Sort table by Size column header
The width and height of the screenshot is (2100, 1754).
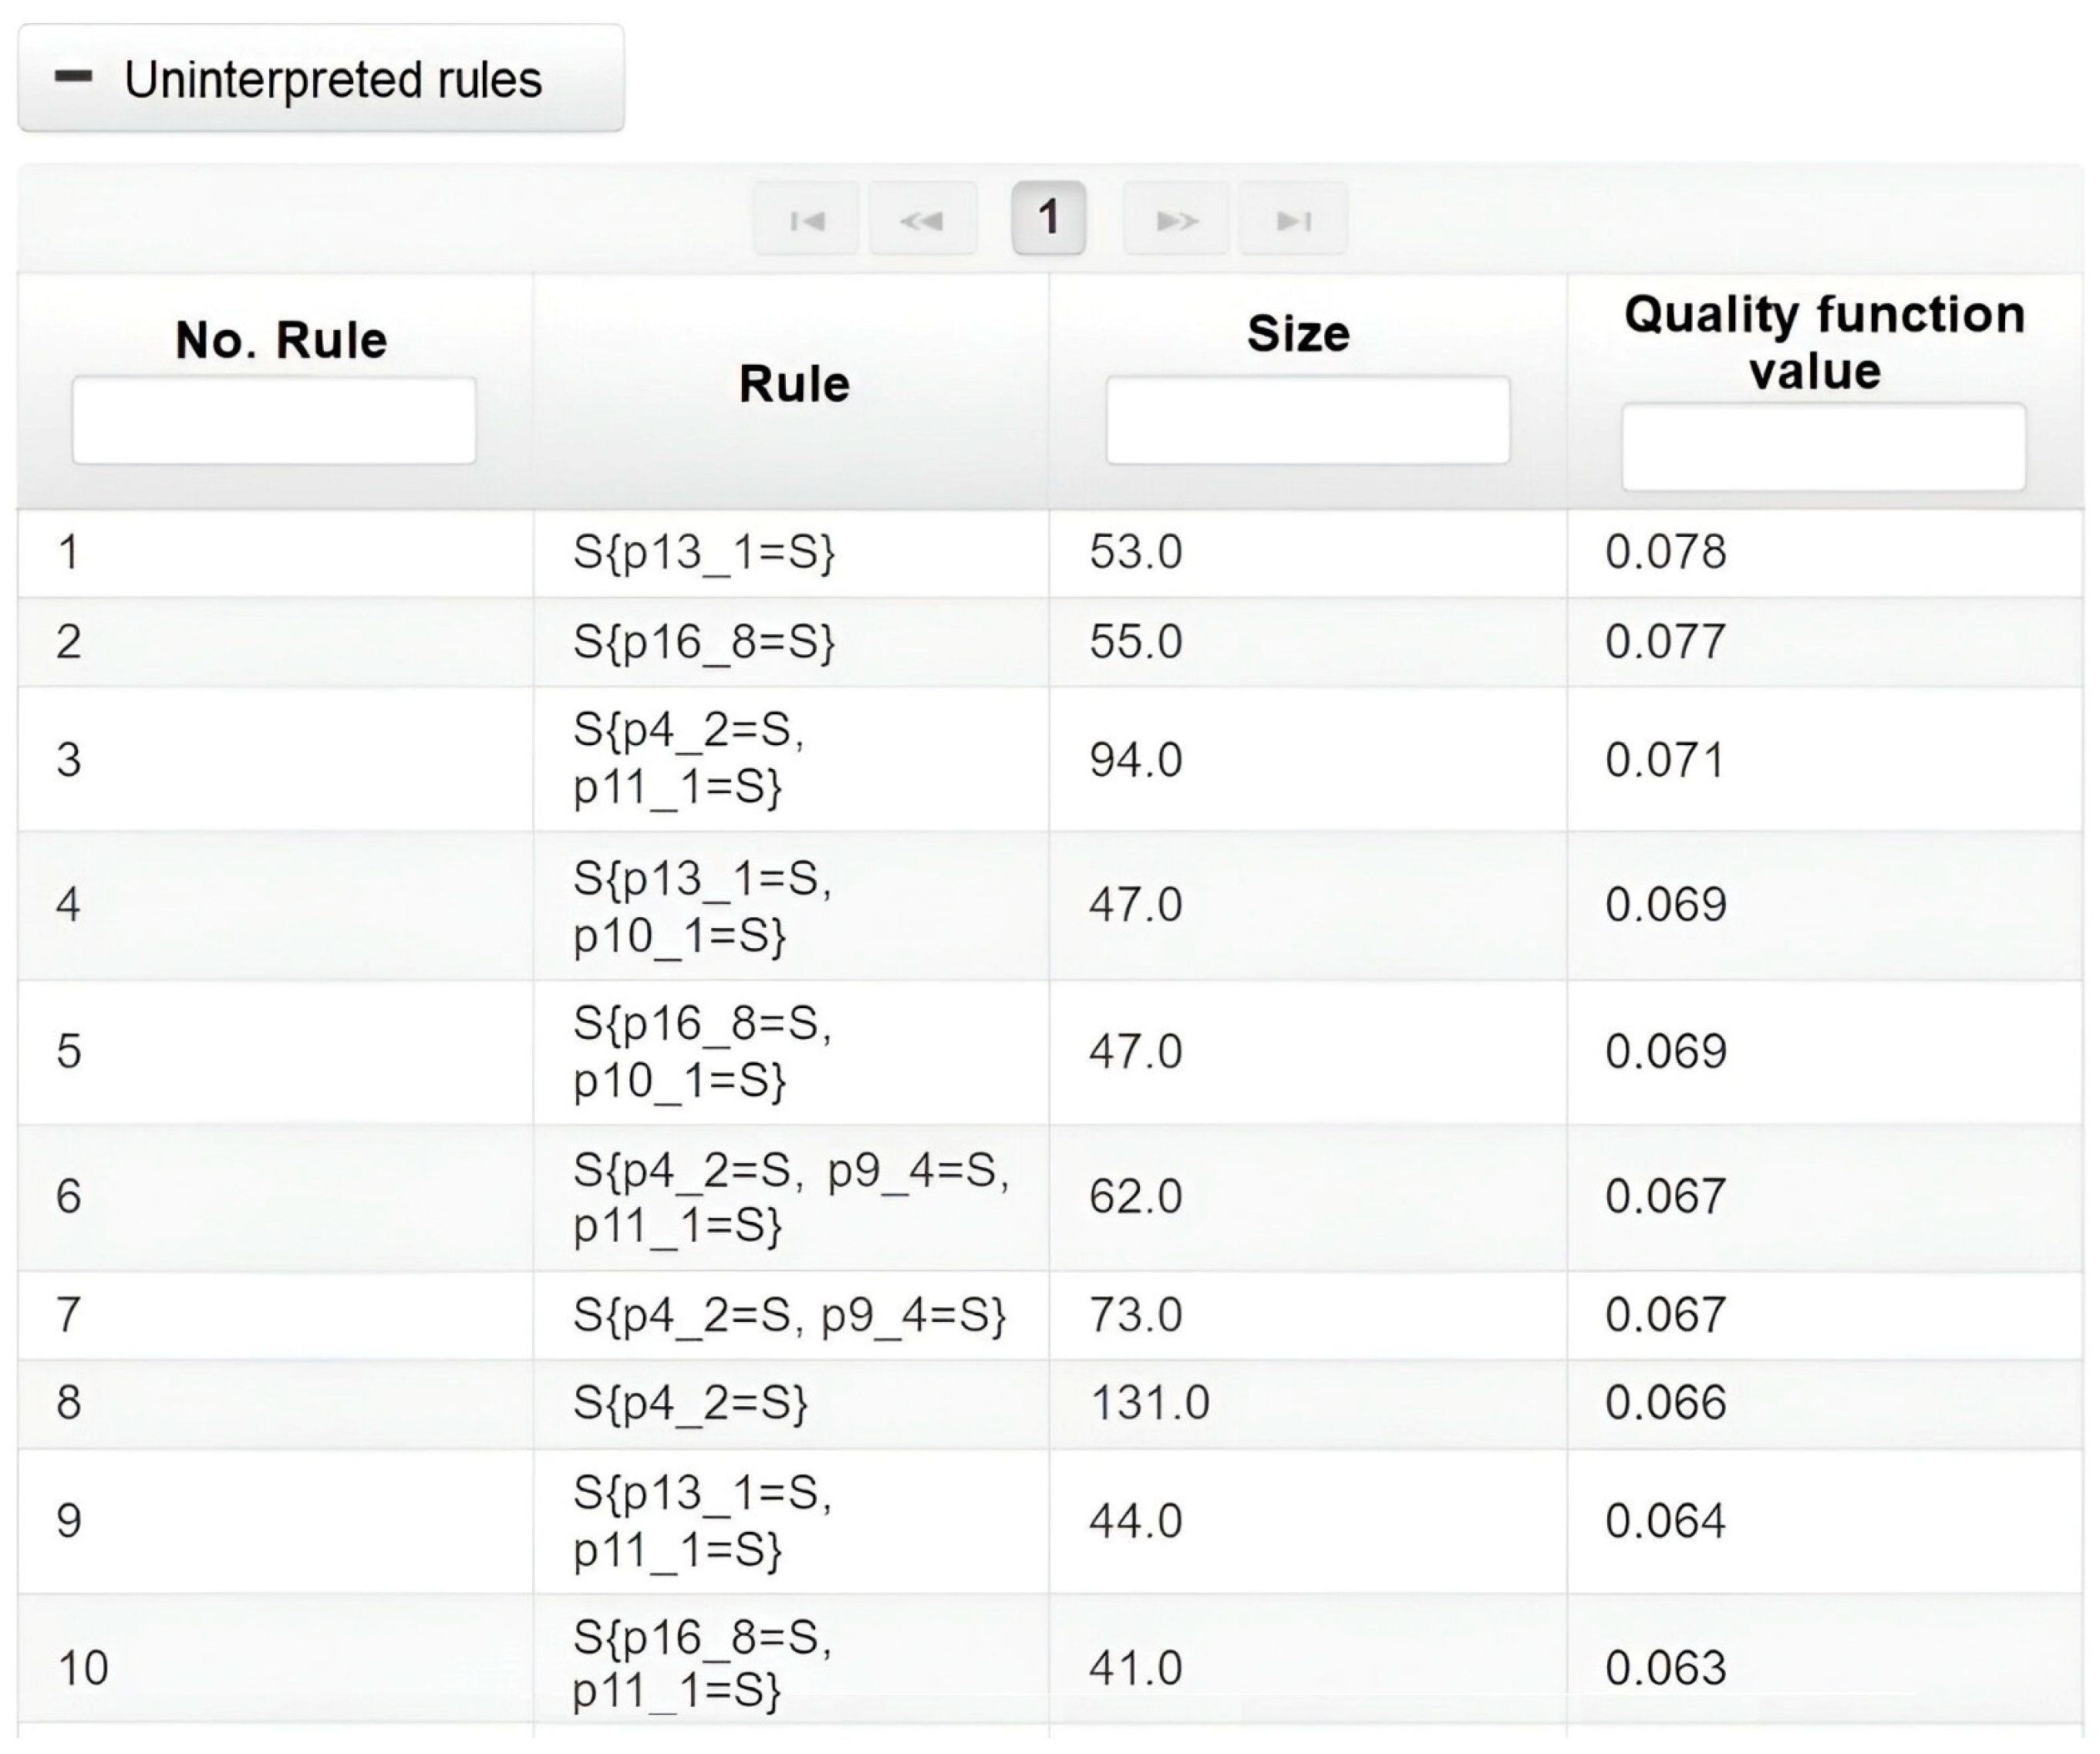pos(1298,333)
